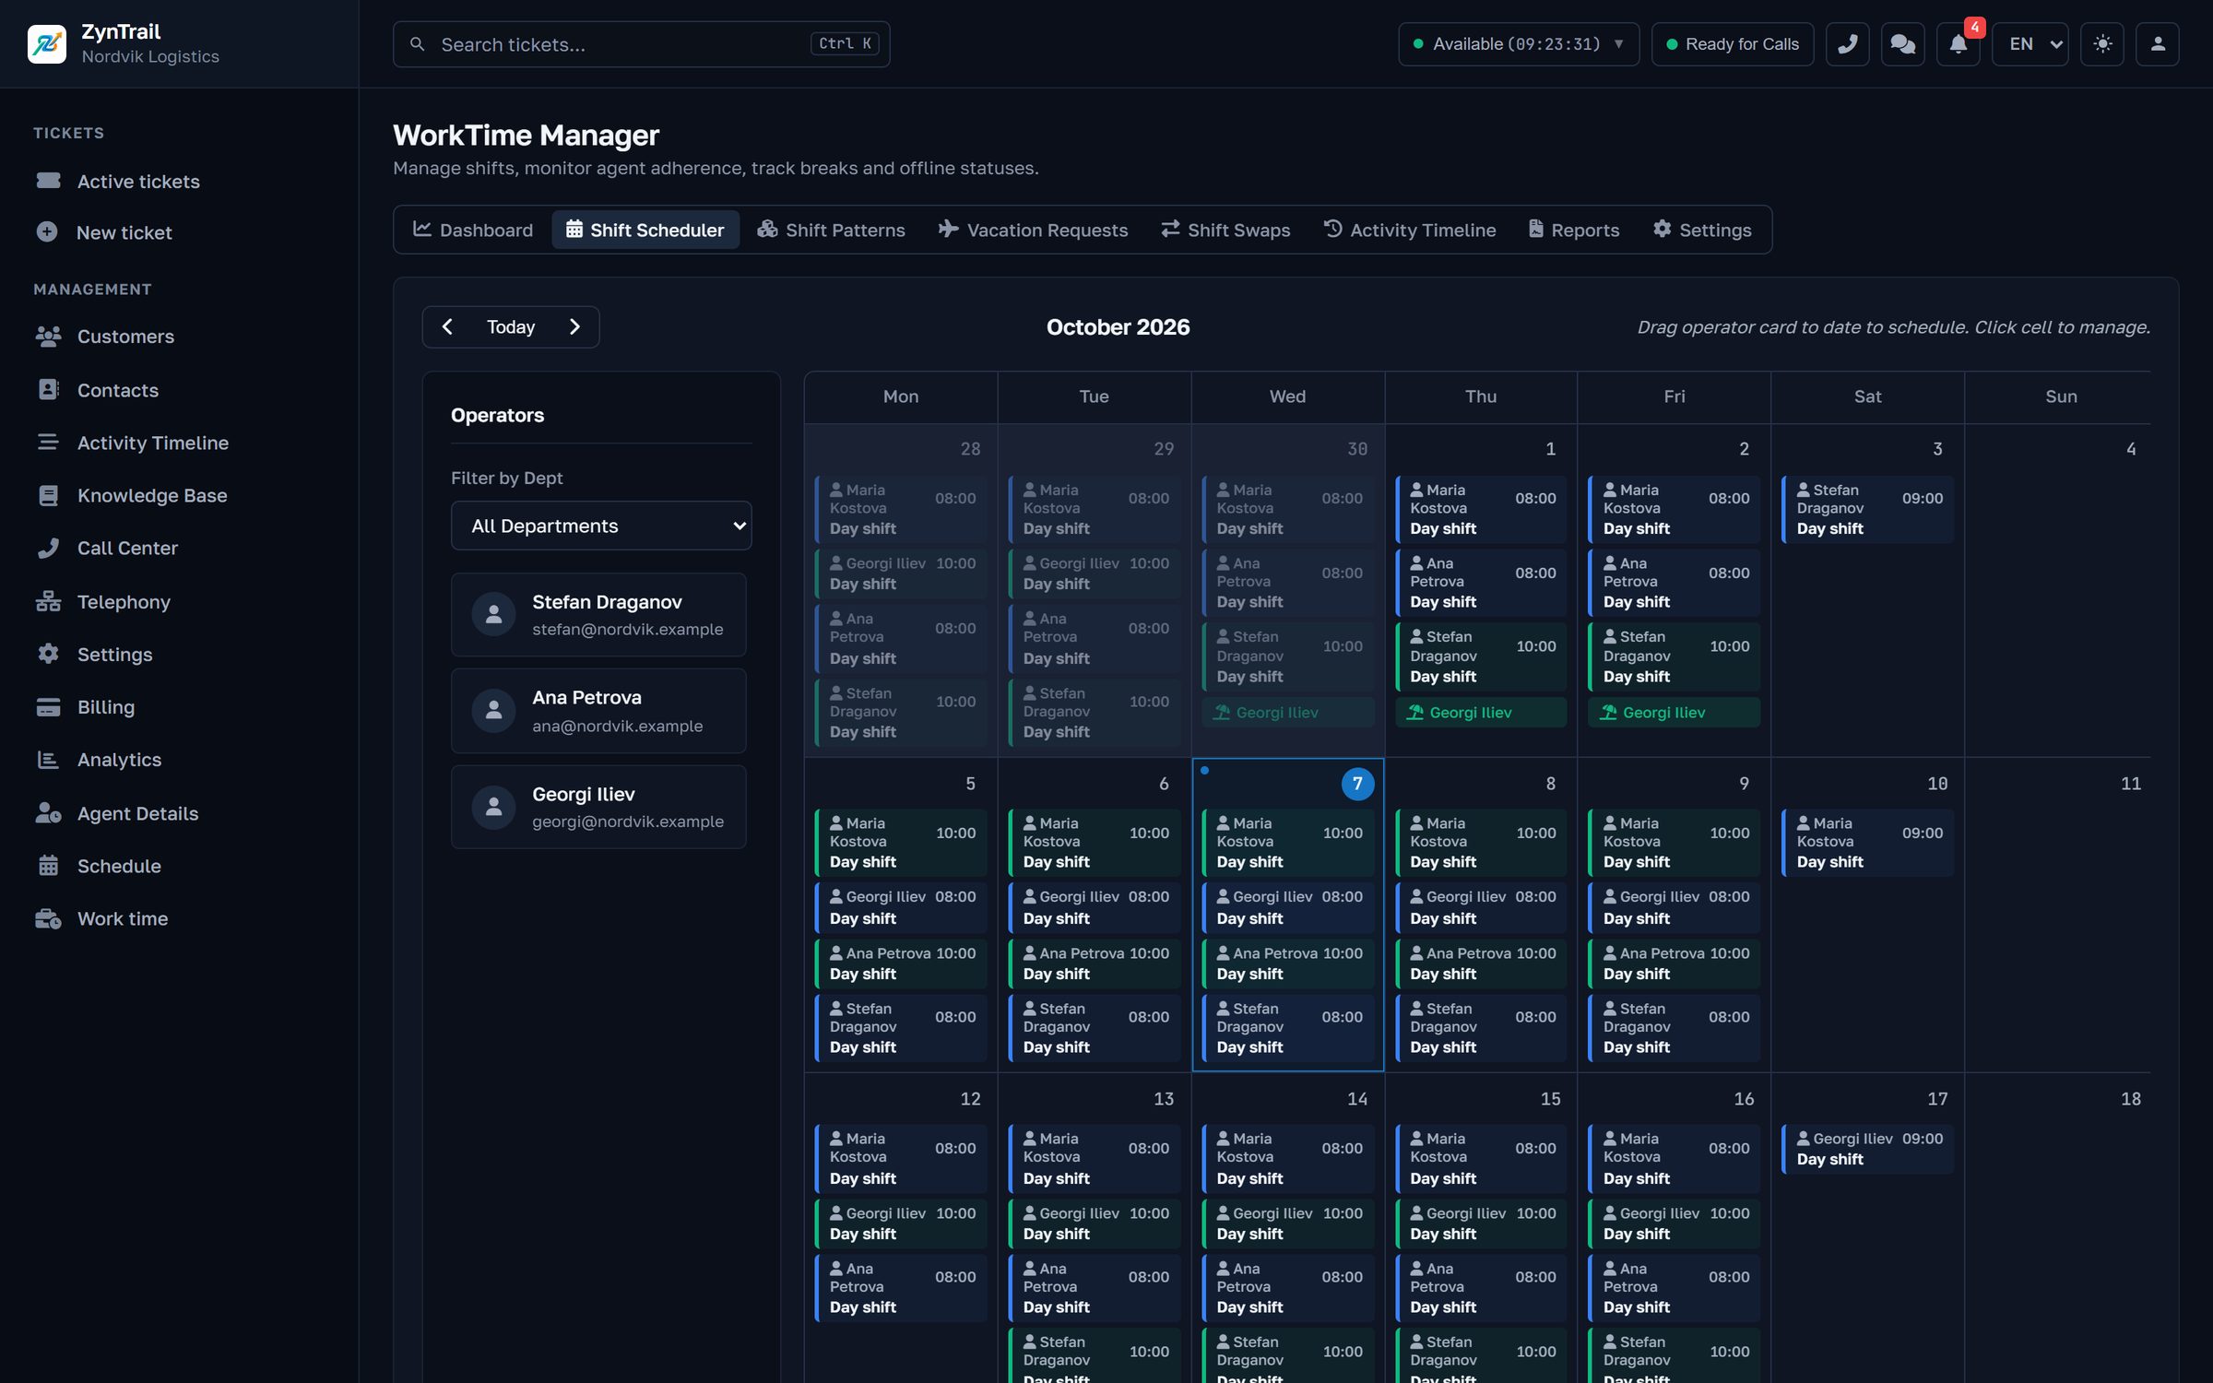
Task: Click the Today button
Action: coord(511,326)
